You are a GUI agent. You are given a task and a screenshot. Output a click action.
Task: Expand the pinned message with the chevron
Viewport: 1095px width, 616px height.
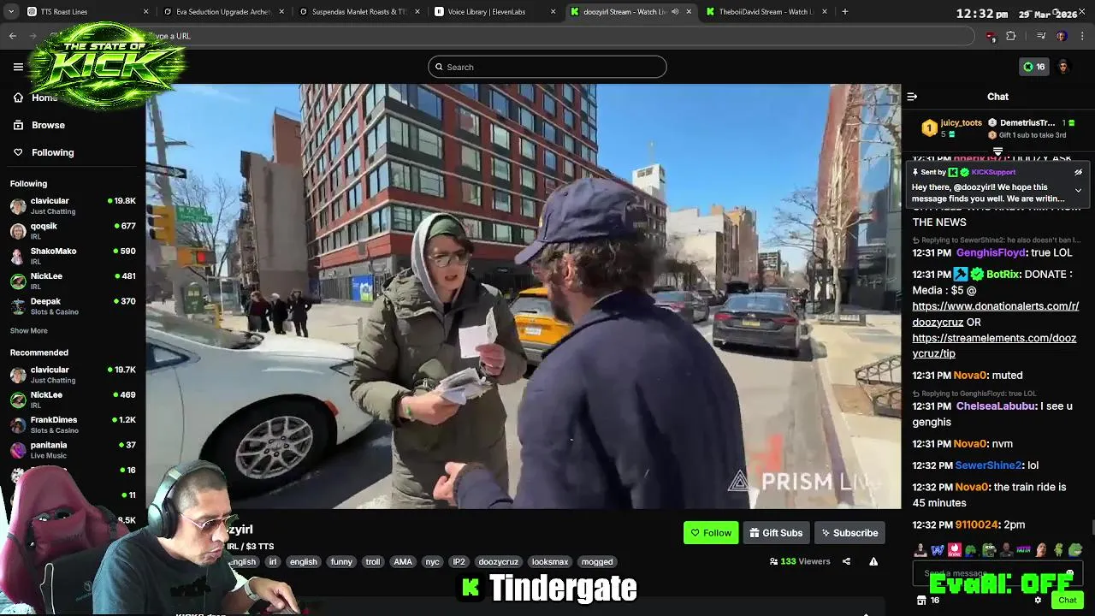click(x=1078, y=190)
